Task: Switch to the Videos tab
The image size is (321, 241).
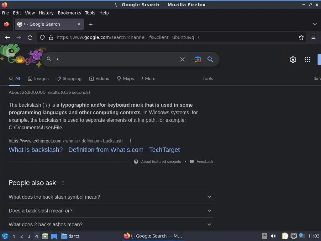Action: tap(99, 79)
